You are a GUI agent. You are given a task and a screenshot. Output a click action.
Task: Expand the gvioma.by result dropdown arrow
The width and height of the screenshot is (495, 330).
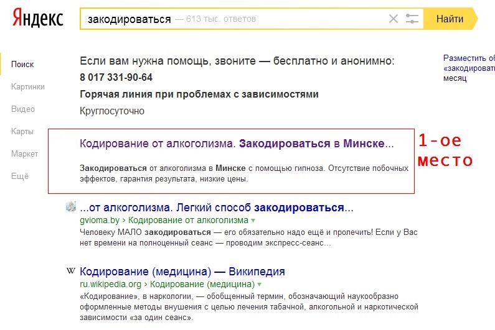pos(253,221)
